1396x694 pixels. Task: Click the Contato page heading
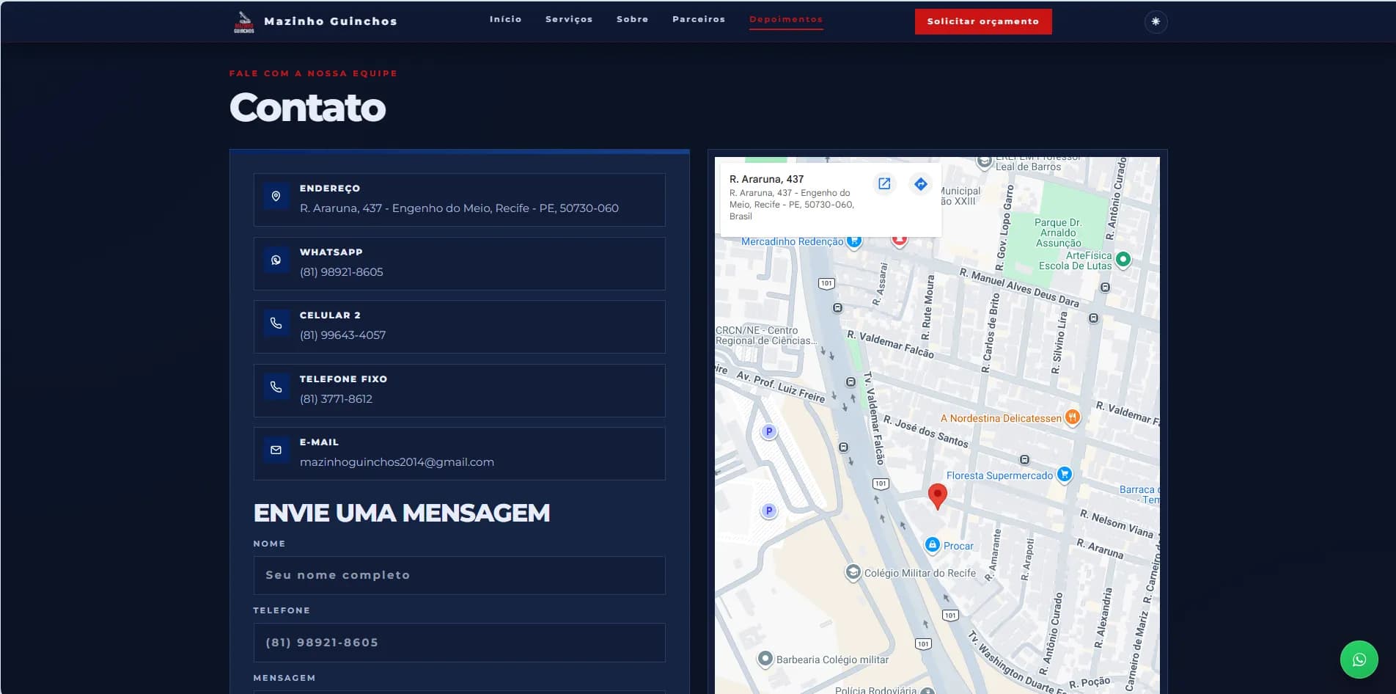[x=307, y=108]
